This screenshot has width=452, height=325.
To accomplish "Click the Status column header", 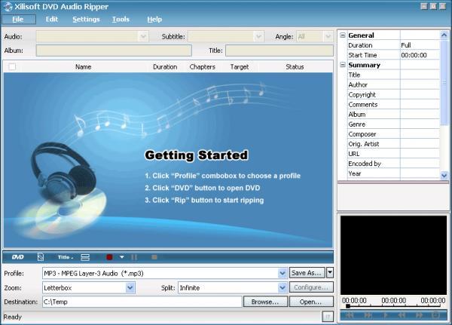I will pyautogui.click(x=295, y=66).
